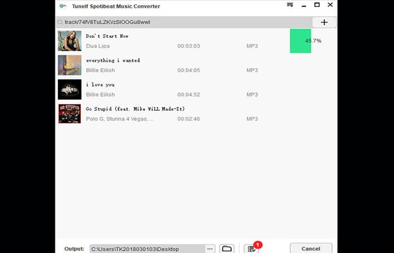Screen dimensions: 394x253
Task: Click the title i love you
Action: [x=100, y=84]
